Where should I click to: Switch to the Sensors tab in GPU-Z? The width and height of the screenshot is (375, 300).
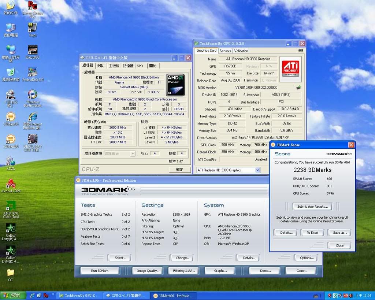225,51
